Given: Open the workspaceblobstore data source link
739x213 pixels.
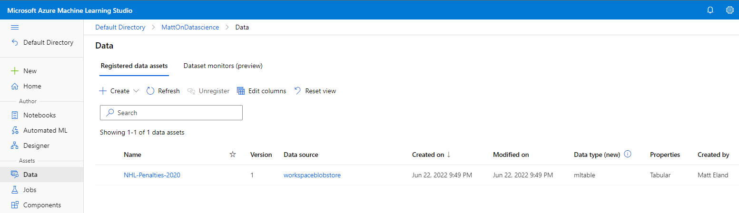Looking at the screenshot, I should pos(312,175).
